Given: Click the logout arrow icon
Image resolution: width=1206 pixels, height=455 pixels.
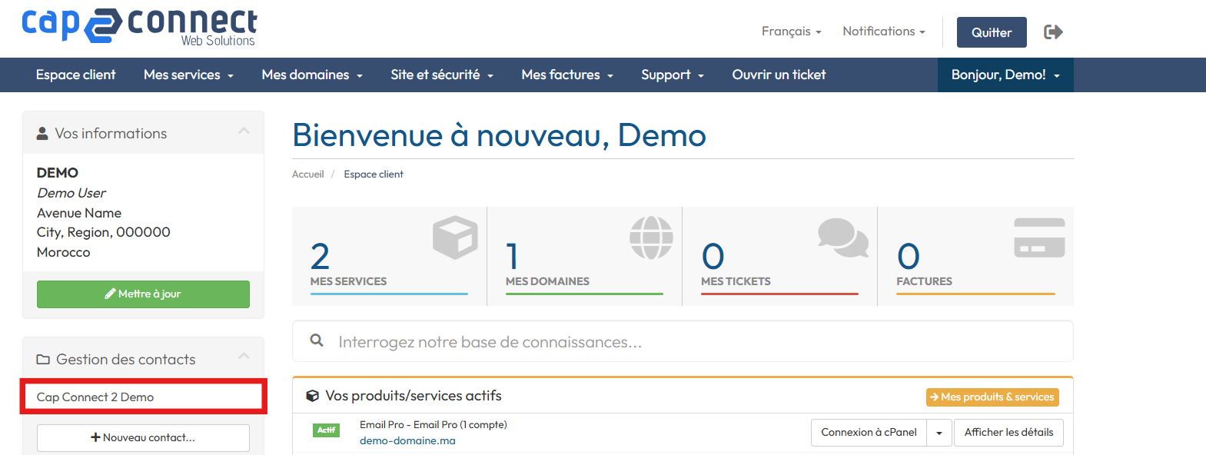Looking at the screenshot, I should tap(1053, 32).
